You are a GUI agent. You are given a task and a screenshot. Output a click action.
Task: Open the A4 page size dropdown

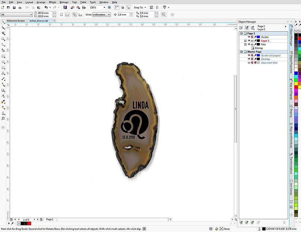click(31, 15)
